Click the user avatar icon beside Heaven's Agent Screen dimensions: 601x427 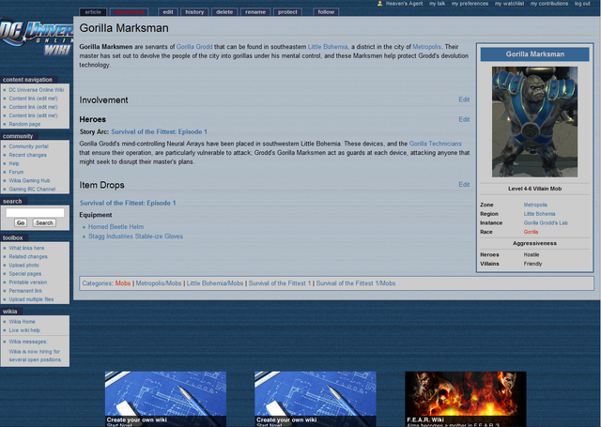(379, 4)
